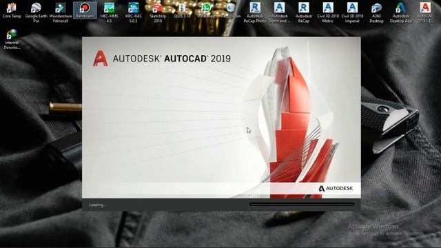Click the AUTODESK AUTOCAD 2019 splash title
This screenshot has height=248, width=441.
(172, 59)
